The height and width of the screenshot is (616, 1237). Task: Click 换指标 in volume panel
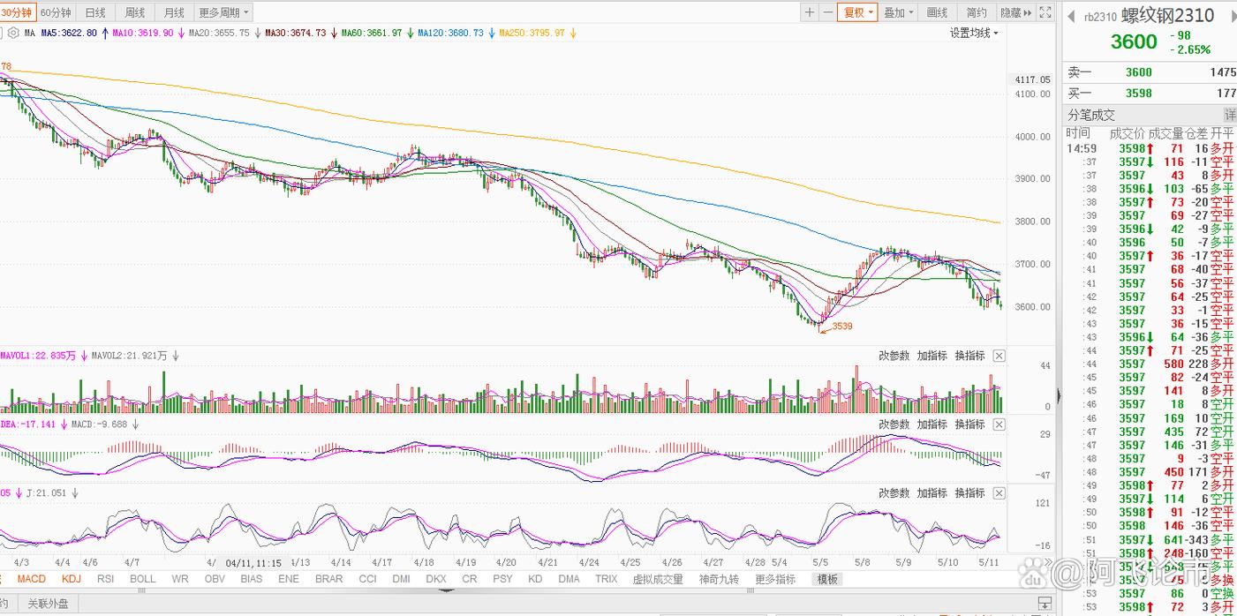click(x=969, y=356)
